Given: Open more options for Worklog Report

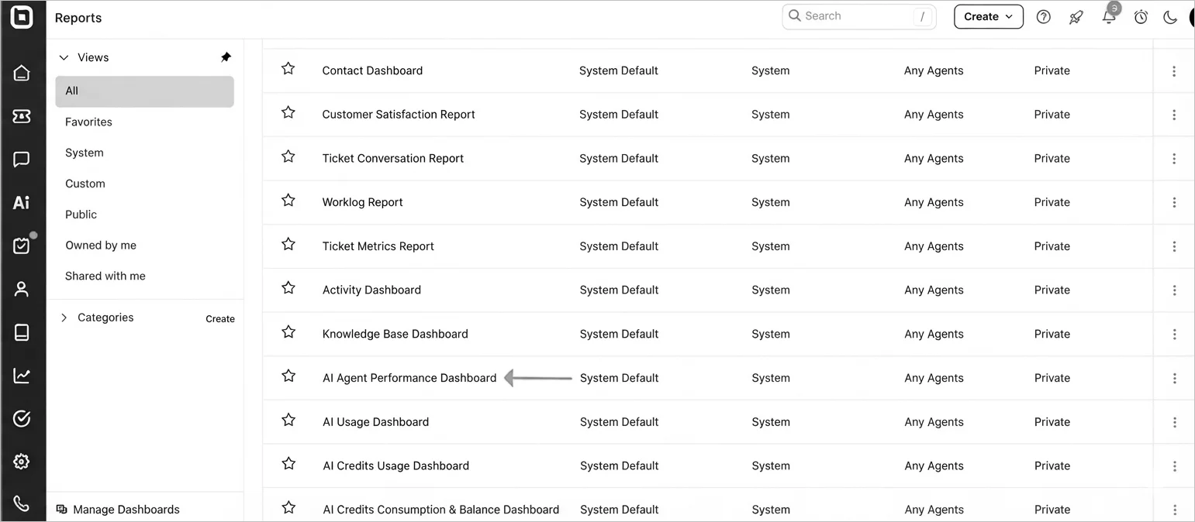Looking at the screenshot, I should pos(1174,203).
